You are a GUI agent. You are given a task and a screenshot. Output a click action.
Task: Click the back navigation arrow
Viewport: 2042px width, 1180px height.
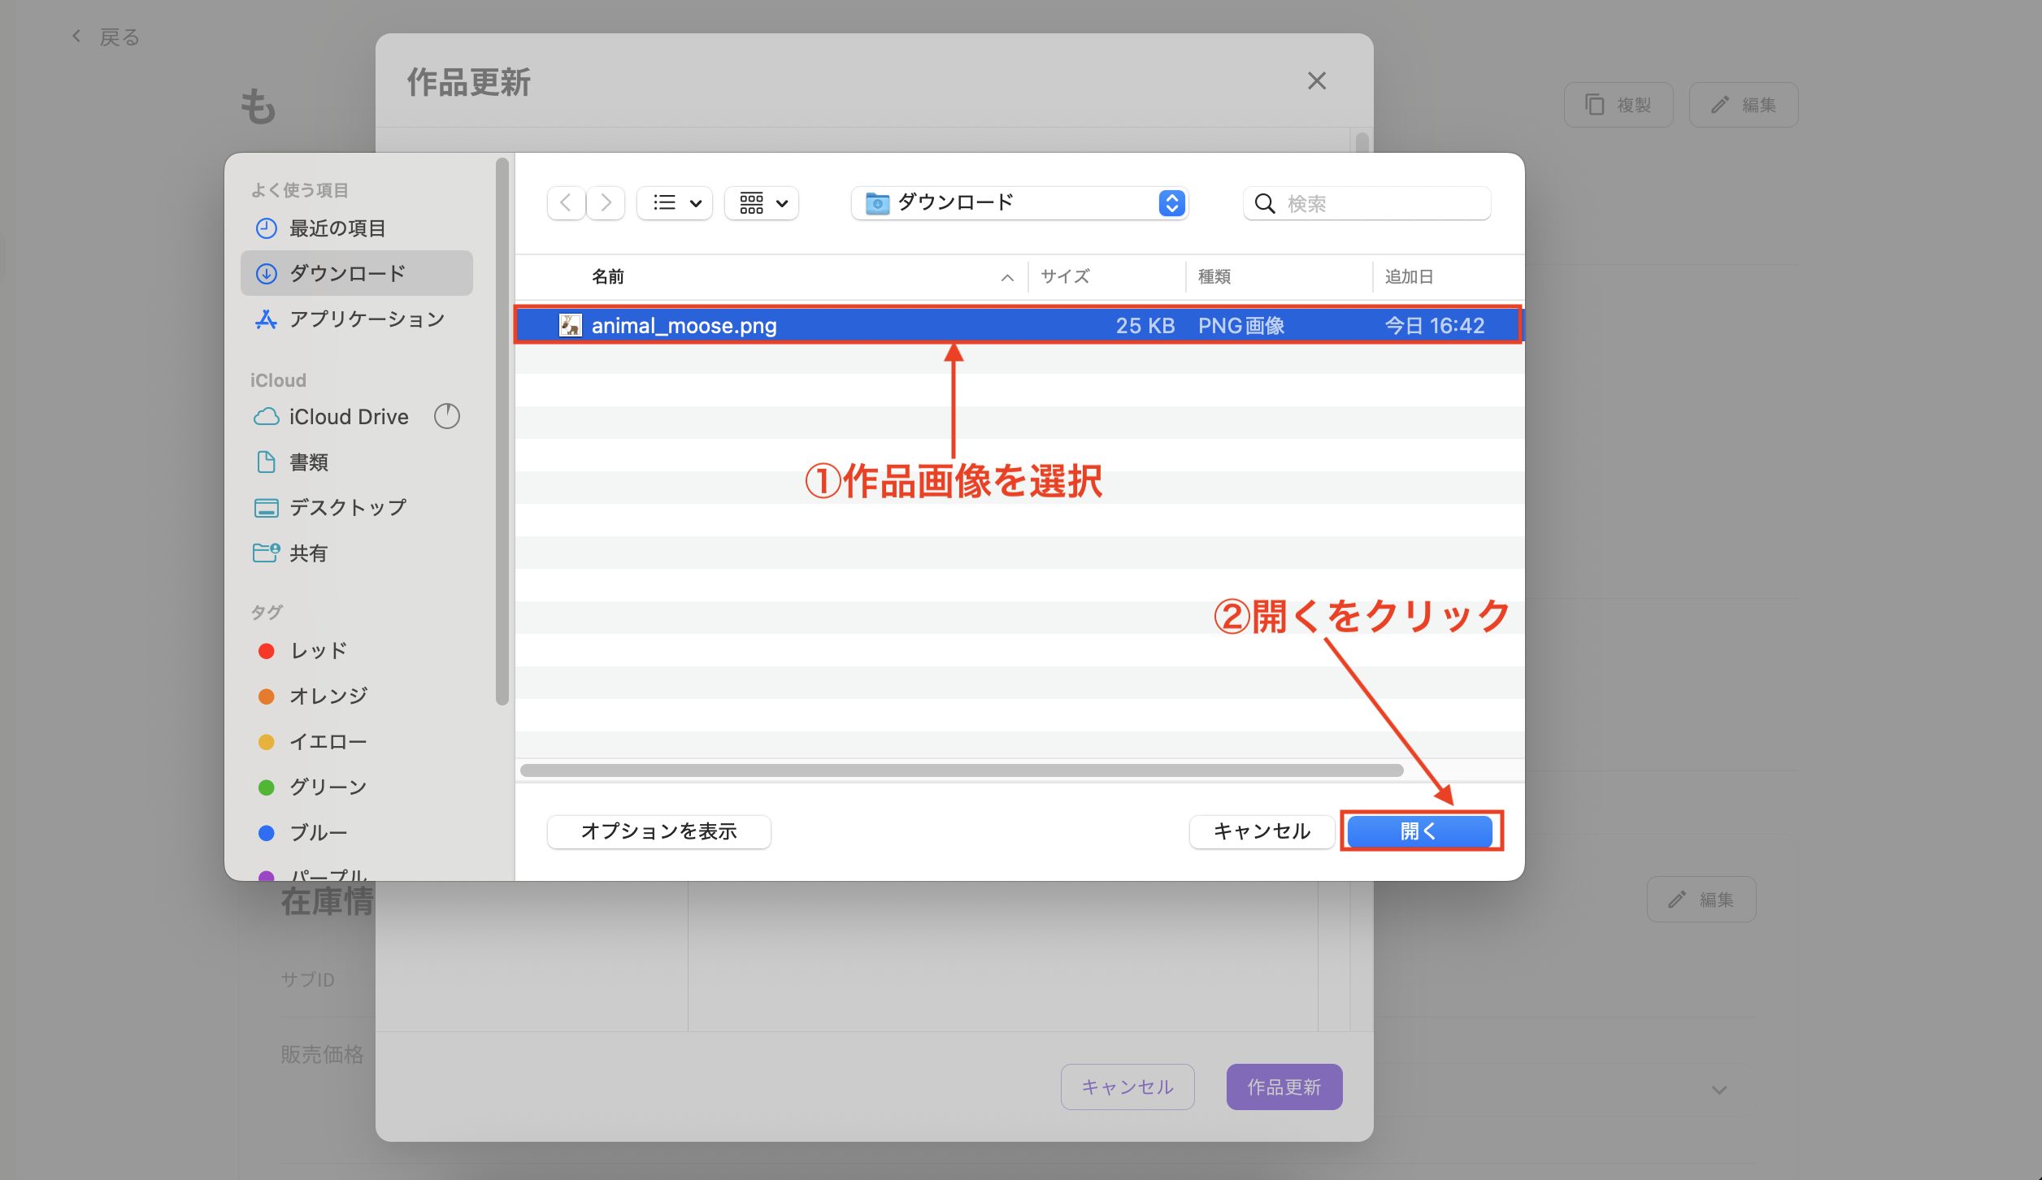point(566,203)
